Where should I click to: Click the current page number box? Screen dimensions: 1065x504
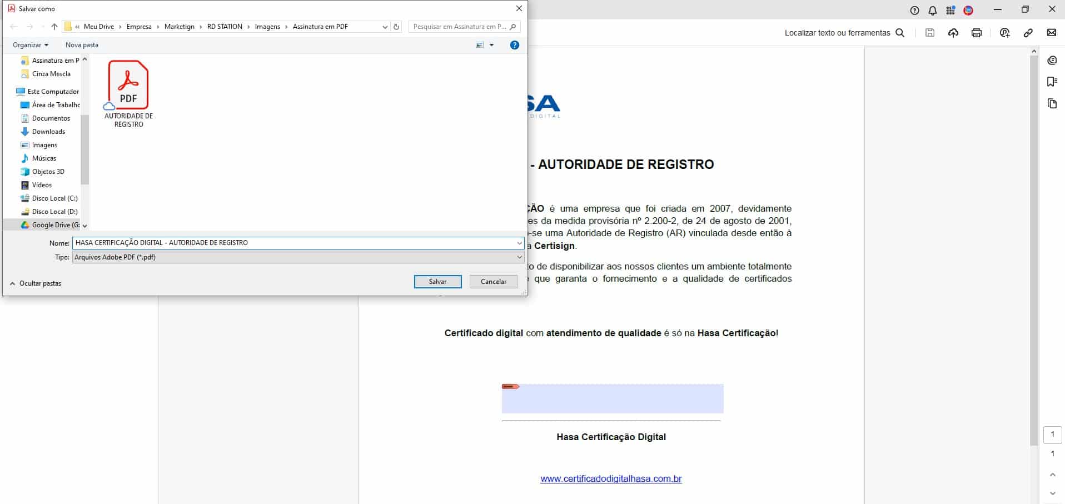click(x=1052, y=435)
